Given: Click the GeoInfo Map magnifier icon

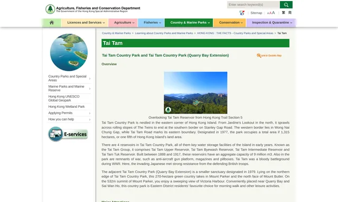Looking at the screenshot, I should [x=259, y=55].
